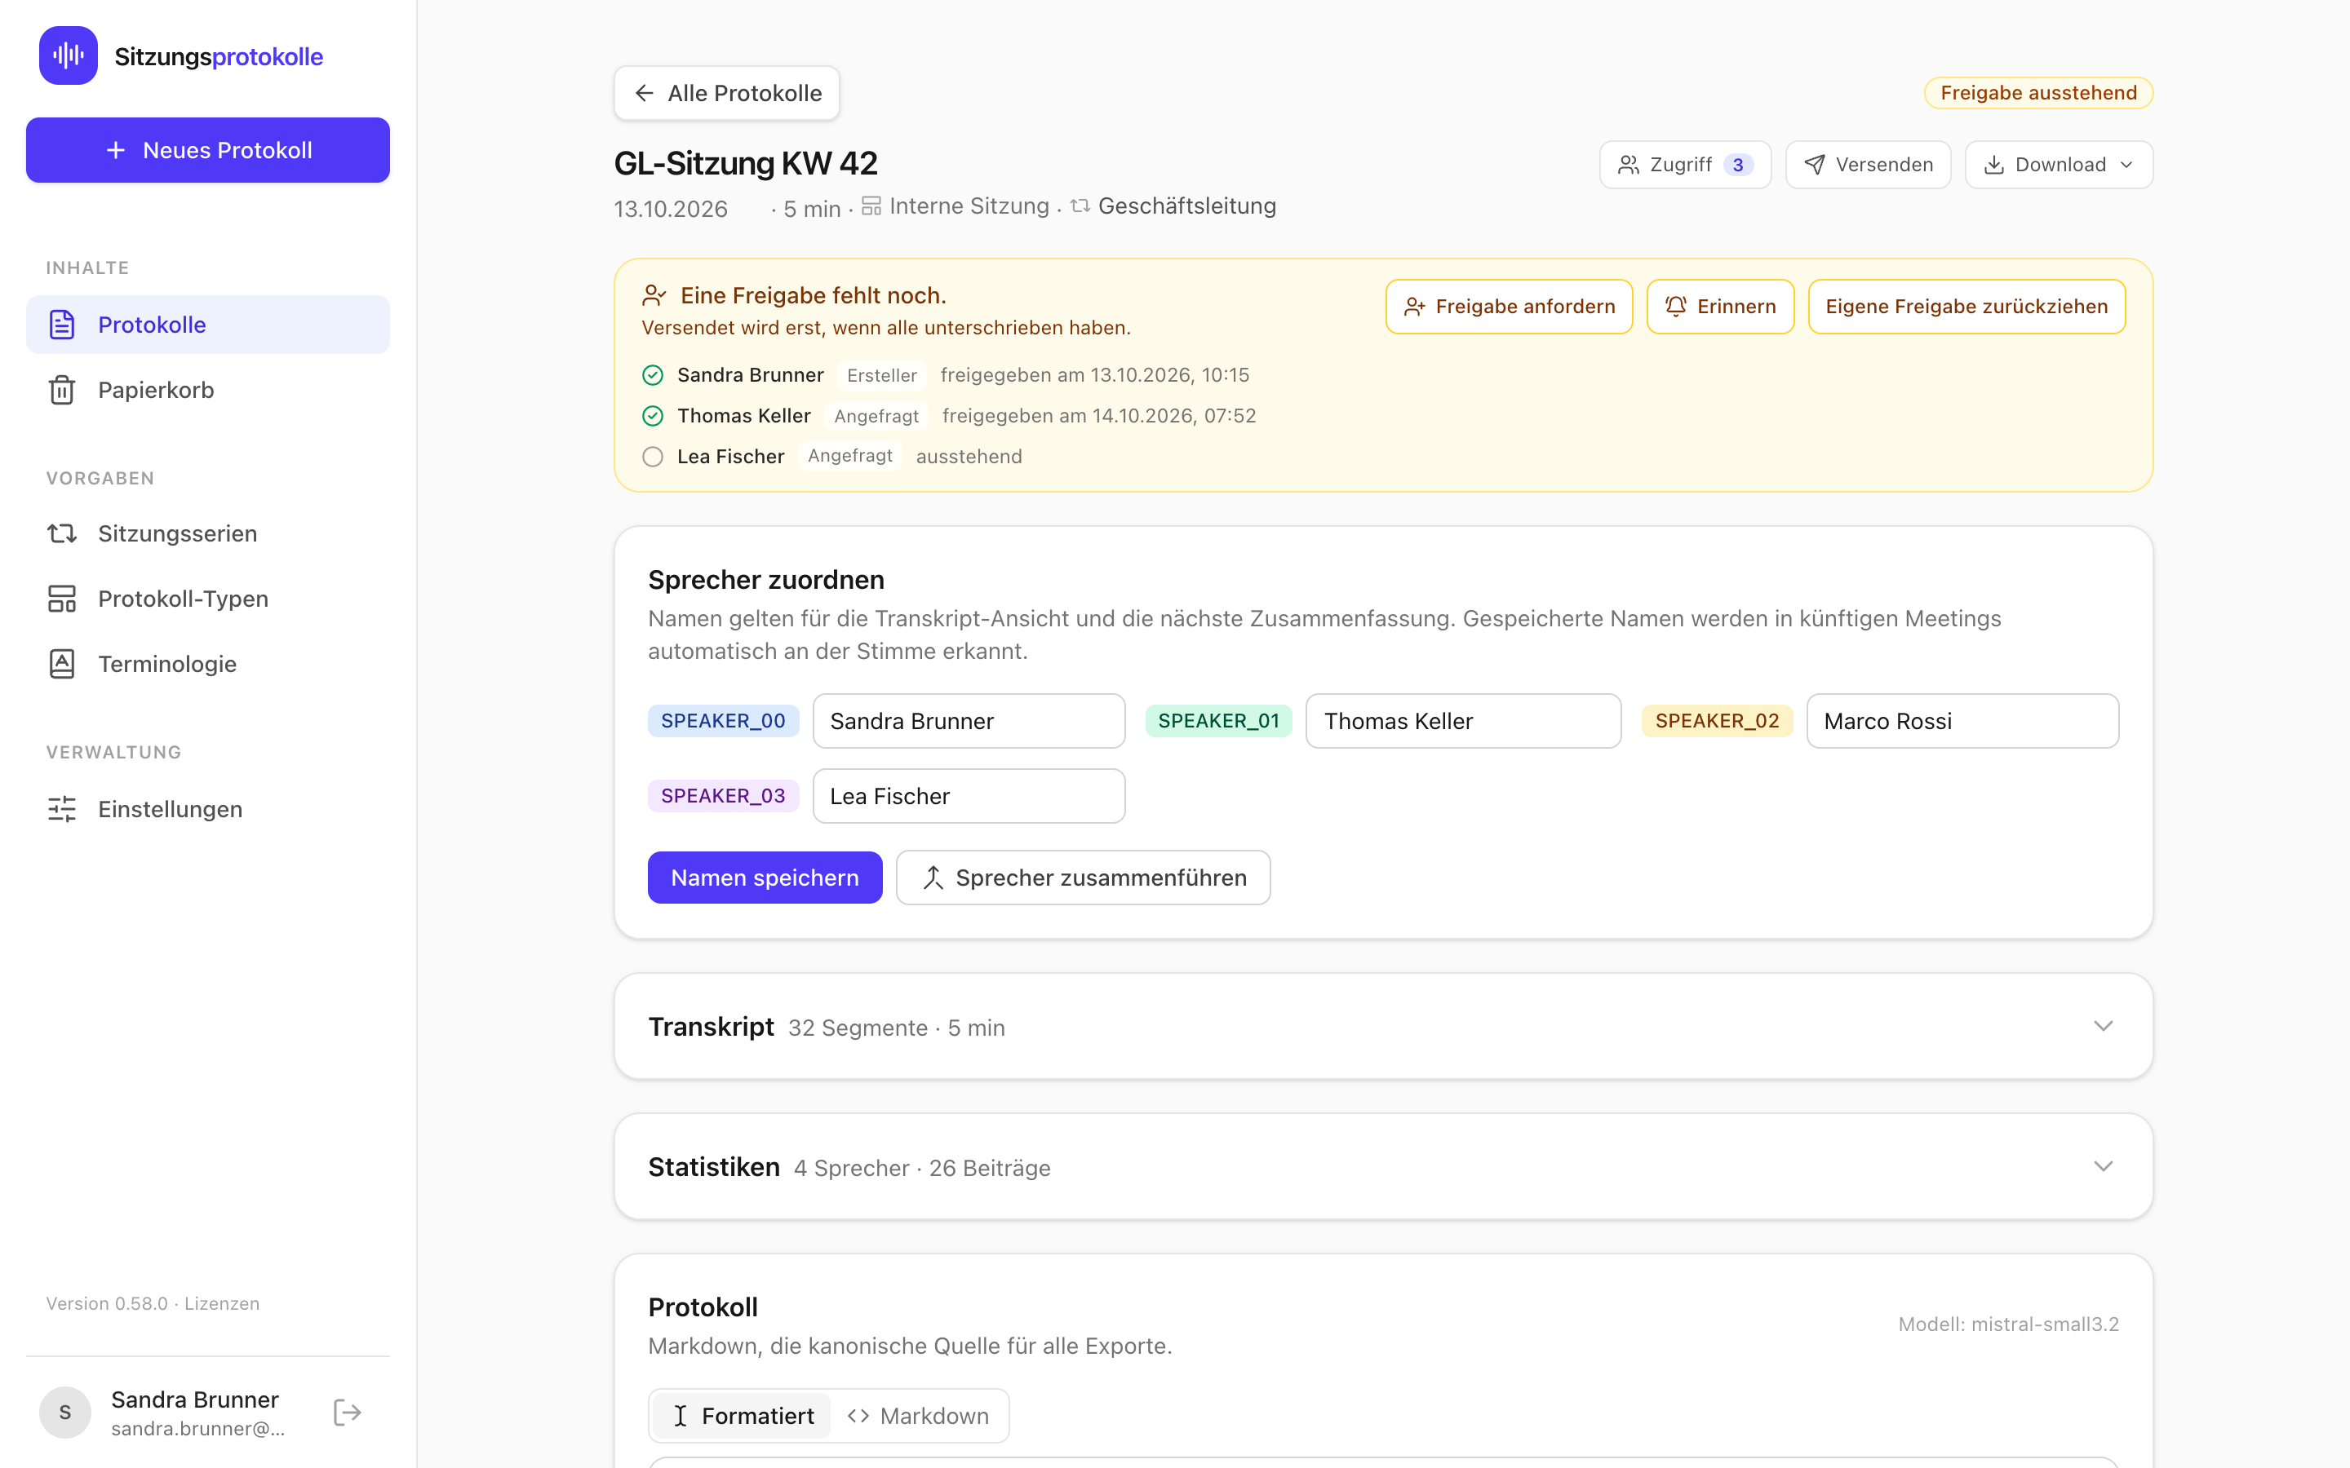The image size is (2350, 1468).
Task: Click the Sitzungsprotokolle waveform logo icon
Action: [x=68, y=55]
